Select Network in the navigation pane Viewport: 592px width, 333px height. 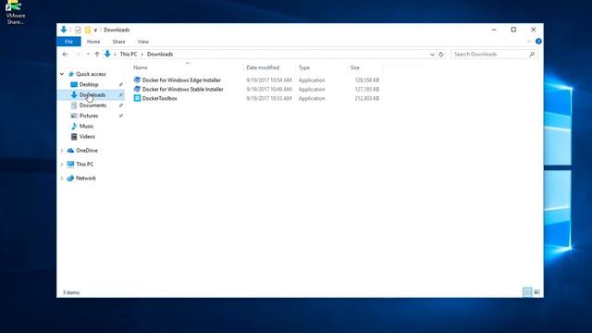point(86,179)
